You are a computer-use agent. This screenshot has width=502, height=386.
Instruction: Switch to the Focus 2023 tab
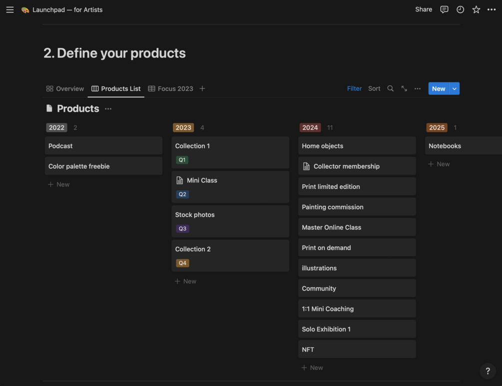tap(170, 88)
